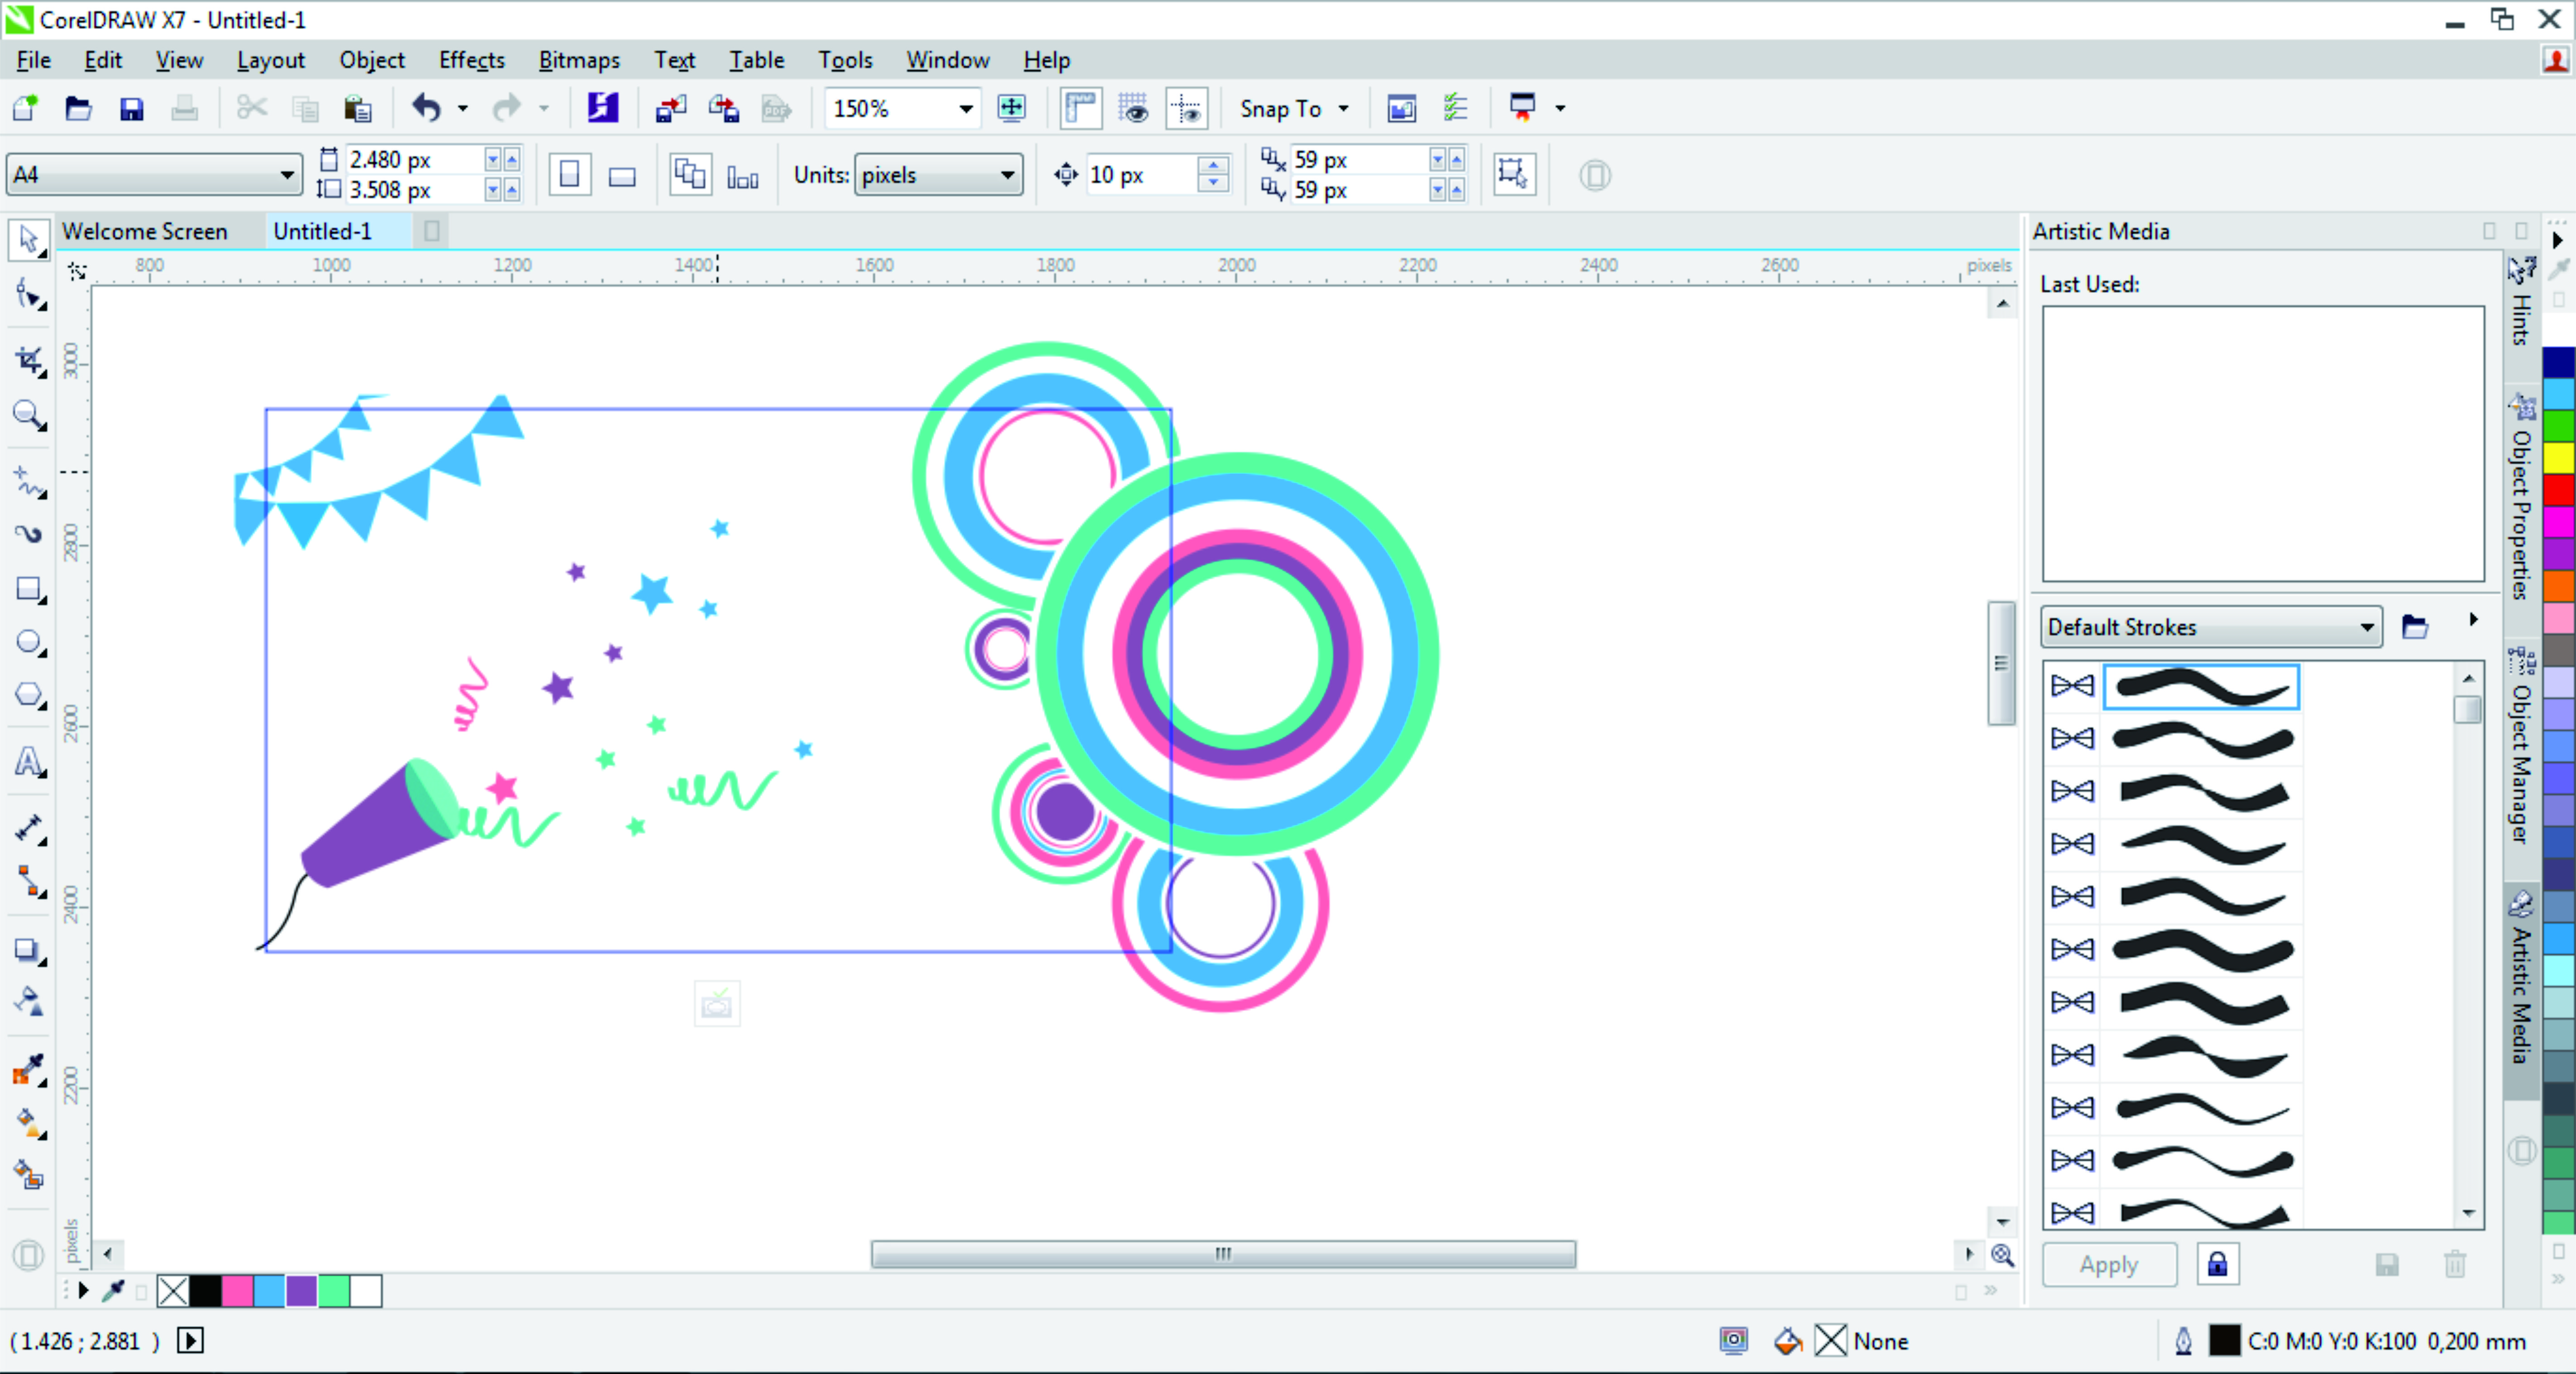Select the Polygon tool
The image size is (2576, 1374).
pos(30,695)
